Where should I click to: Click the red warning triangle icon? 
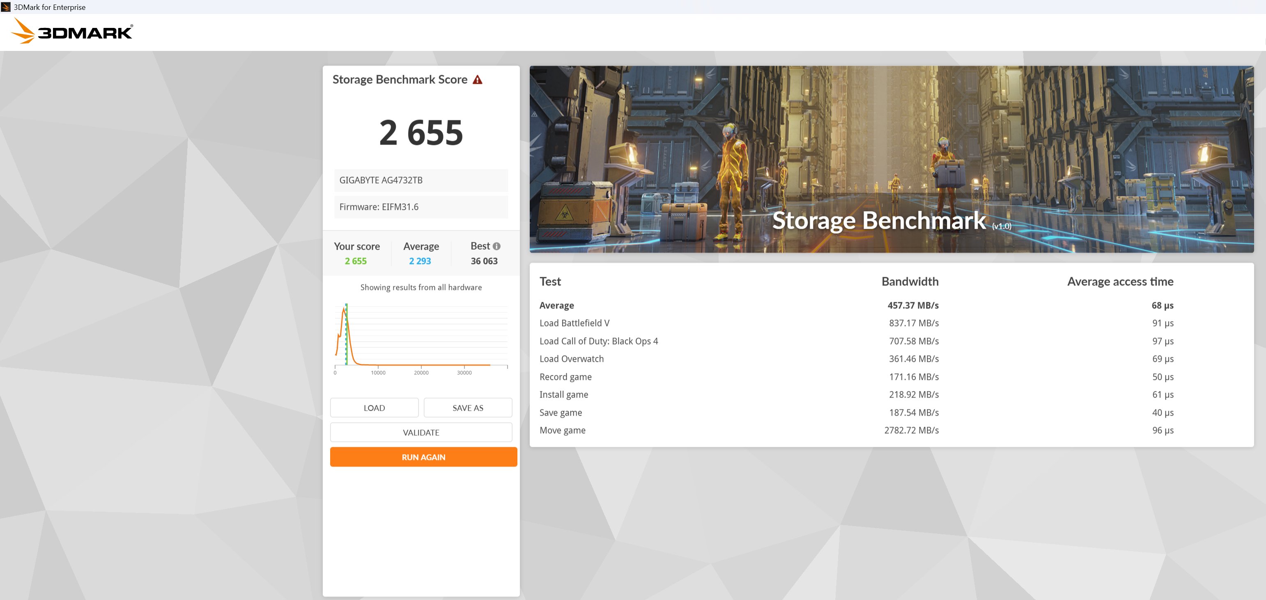pos(477,80)
